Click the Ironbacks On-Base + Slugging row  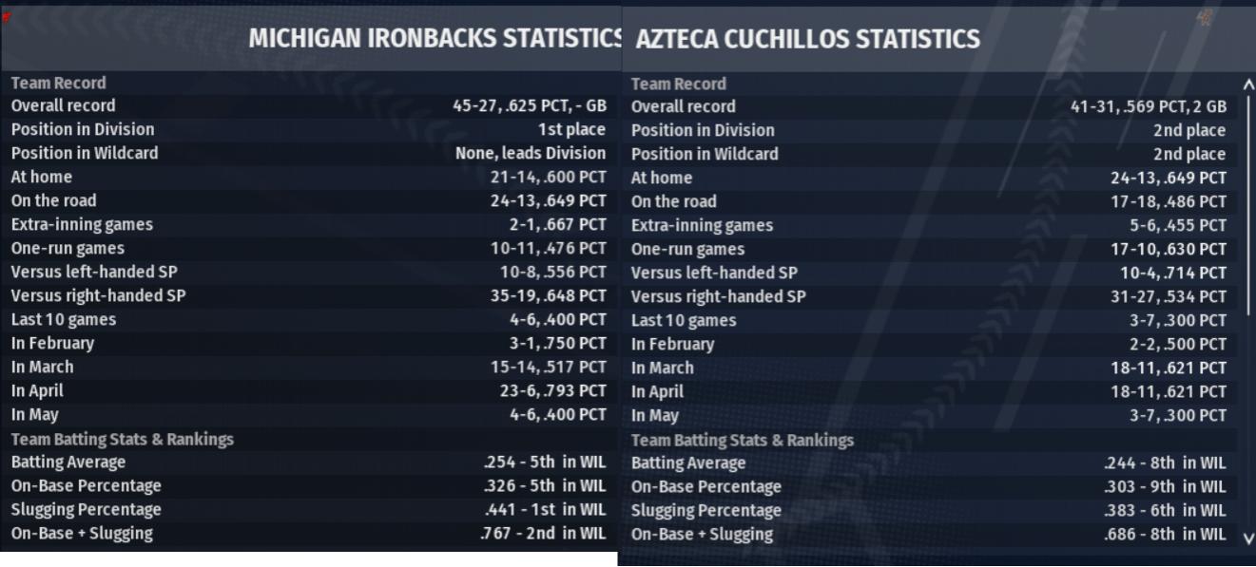(x=308, y=533)
